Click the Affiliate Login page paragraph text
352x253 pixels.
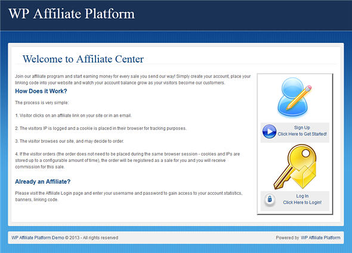point(129,196)
